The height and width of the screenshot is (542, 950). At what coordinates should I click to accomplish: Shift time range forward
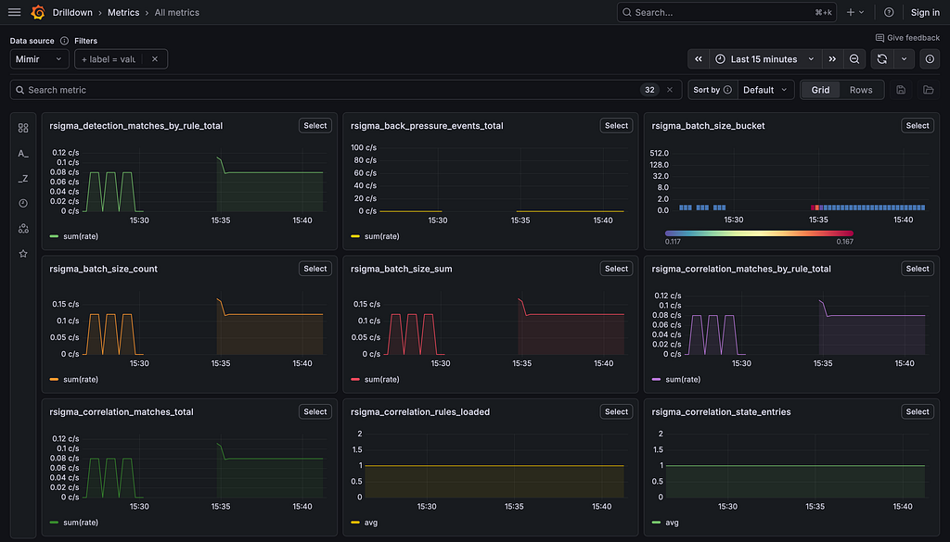(x=832, y=59)
